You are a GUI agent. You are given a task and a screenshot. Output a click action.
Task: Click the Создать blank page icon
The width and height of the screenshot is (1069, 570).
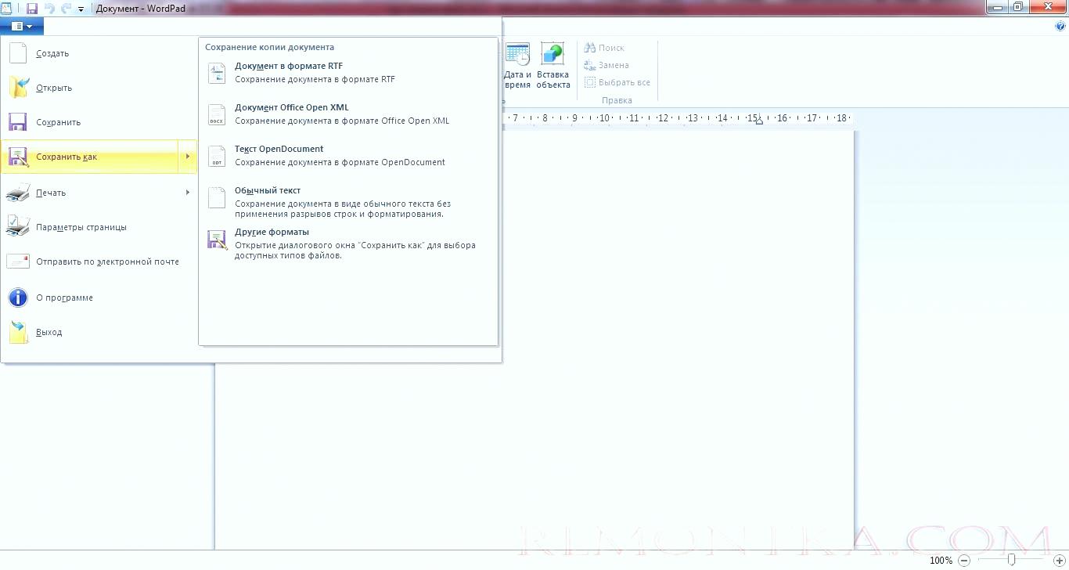click(x=18, y=53)
